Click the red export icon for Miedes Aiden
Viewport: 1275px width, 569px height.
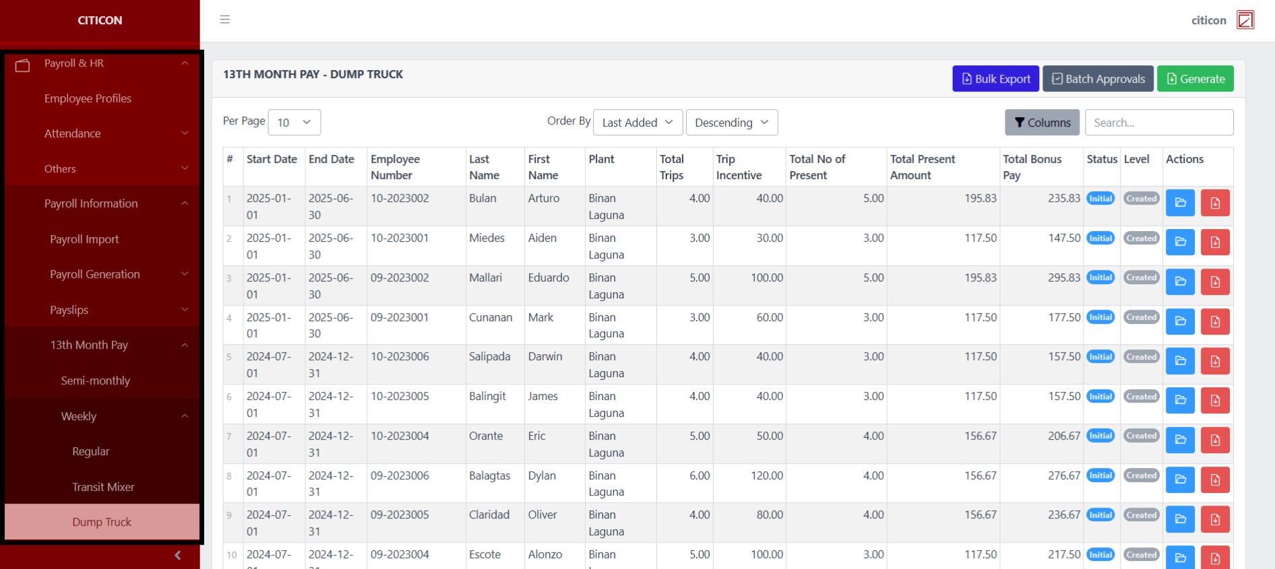pyautogui.click(x=1214, y=242)
